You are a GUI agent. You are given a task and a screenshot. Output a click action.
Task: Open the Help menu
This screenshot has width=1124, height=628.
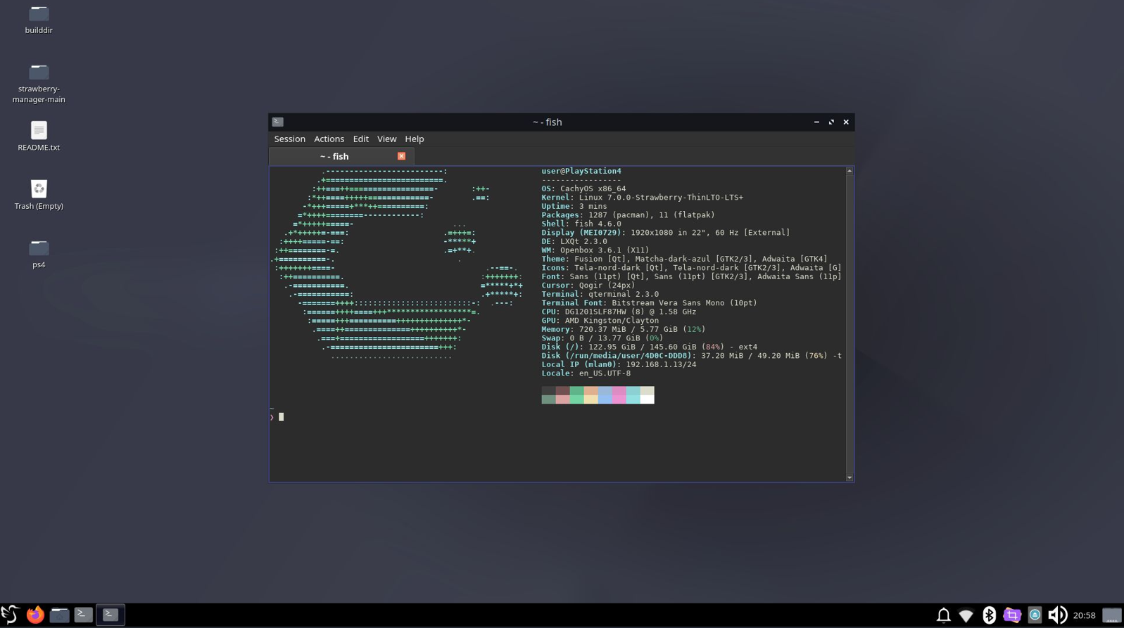pos(414,139)
